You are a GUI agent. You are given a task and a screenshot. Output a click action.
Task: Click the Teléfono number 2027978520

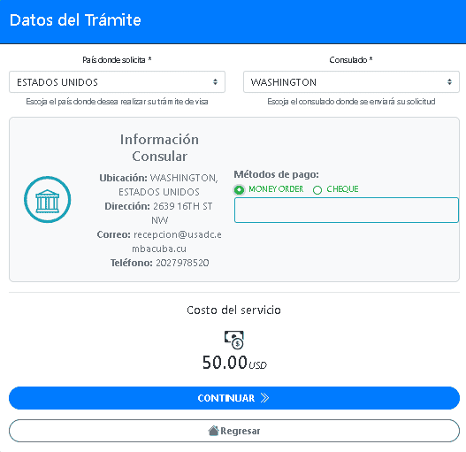182,263
